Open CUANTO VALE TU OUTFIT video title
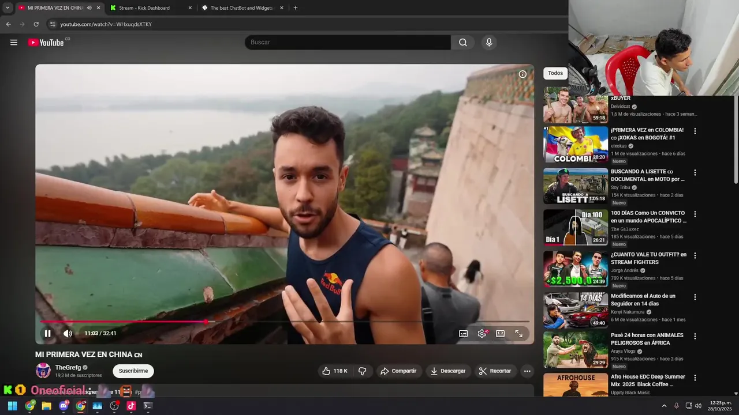Viewport: 739px width, 415px height. tap(649, 258)
